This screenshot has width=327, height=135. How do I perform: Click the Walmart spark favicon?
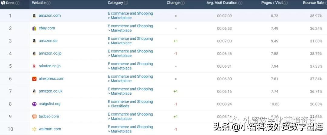click(x=34, y=129)
